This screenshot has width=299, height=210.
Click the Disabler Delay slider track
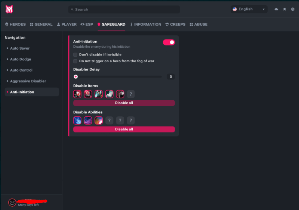pyautogui.click(x=118, y=77)
